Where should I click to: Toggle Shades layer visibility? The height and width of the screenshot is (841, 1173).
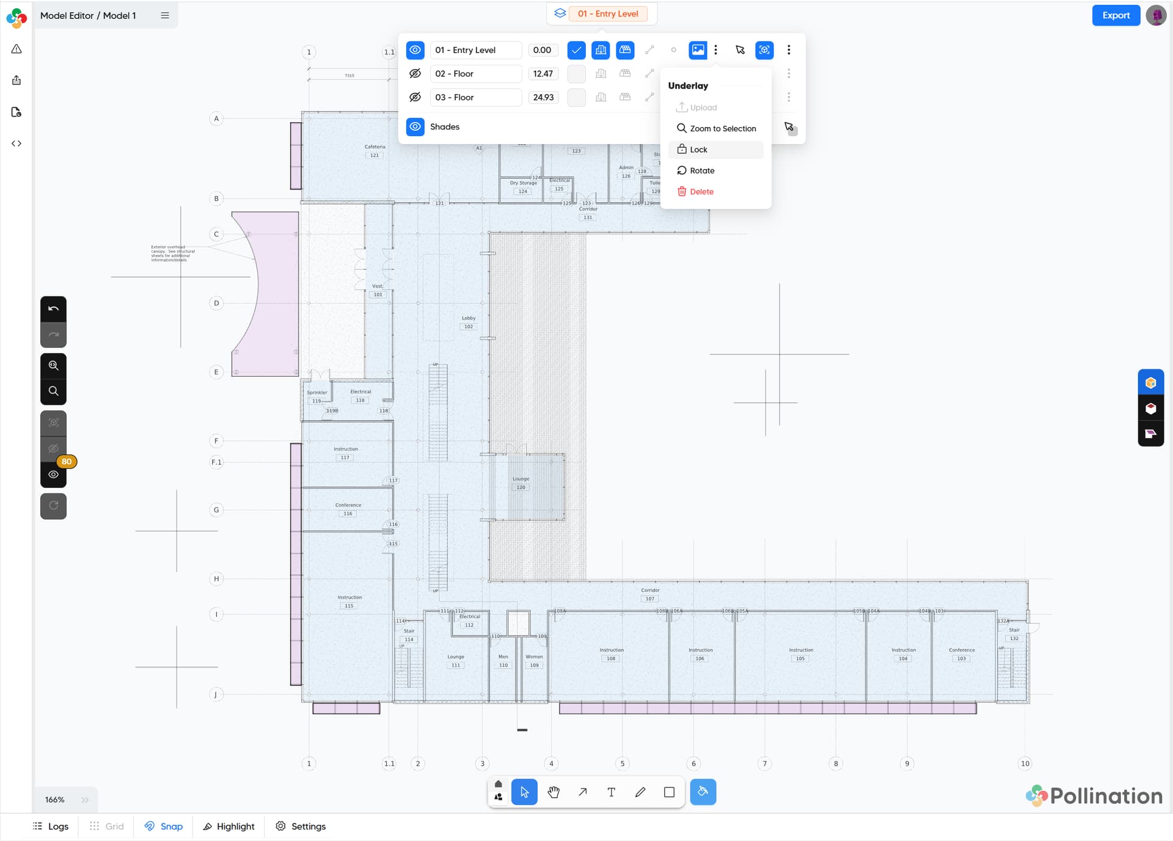tap(415, 126)
